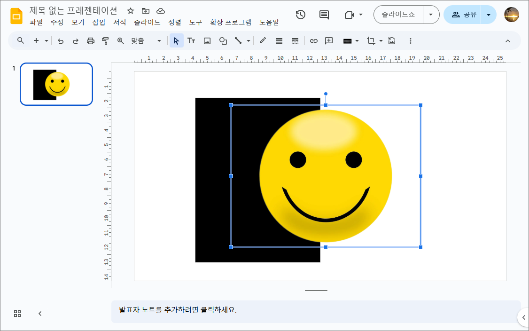Open the 슬라이드 menu

(x=148, y=22)
